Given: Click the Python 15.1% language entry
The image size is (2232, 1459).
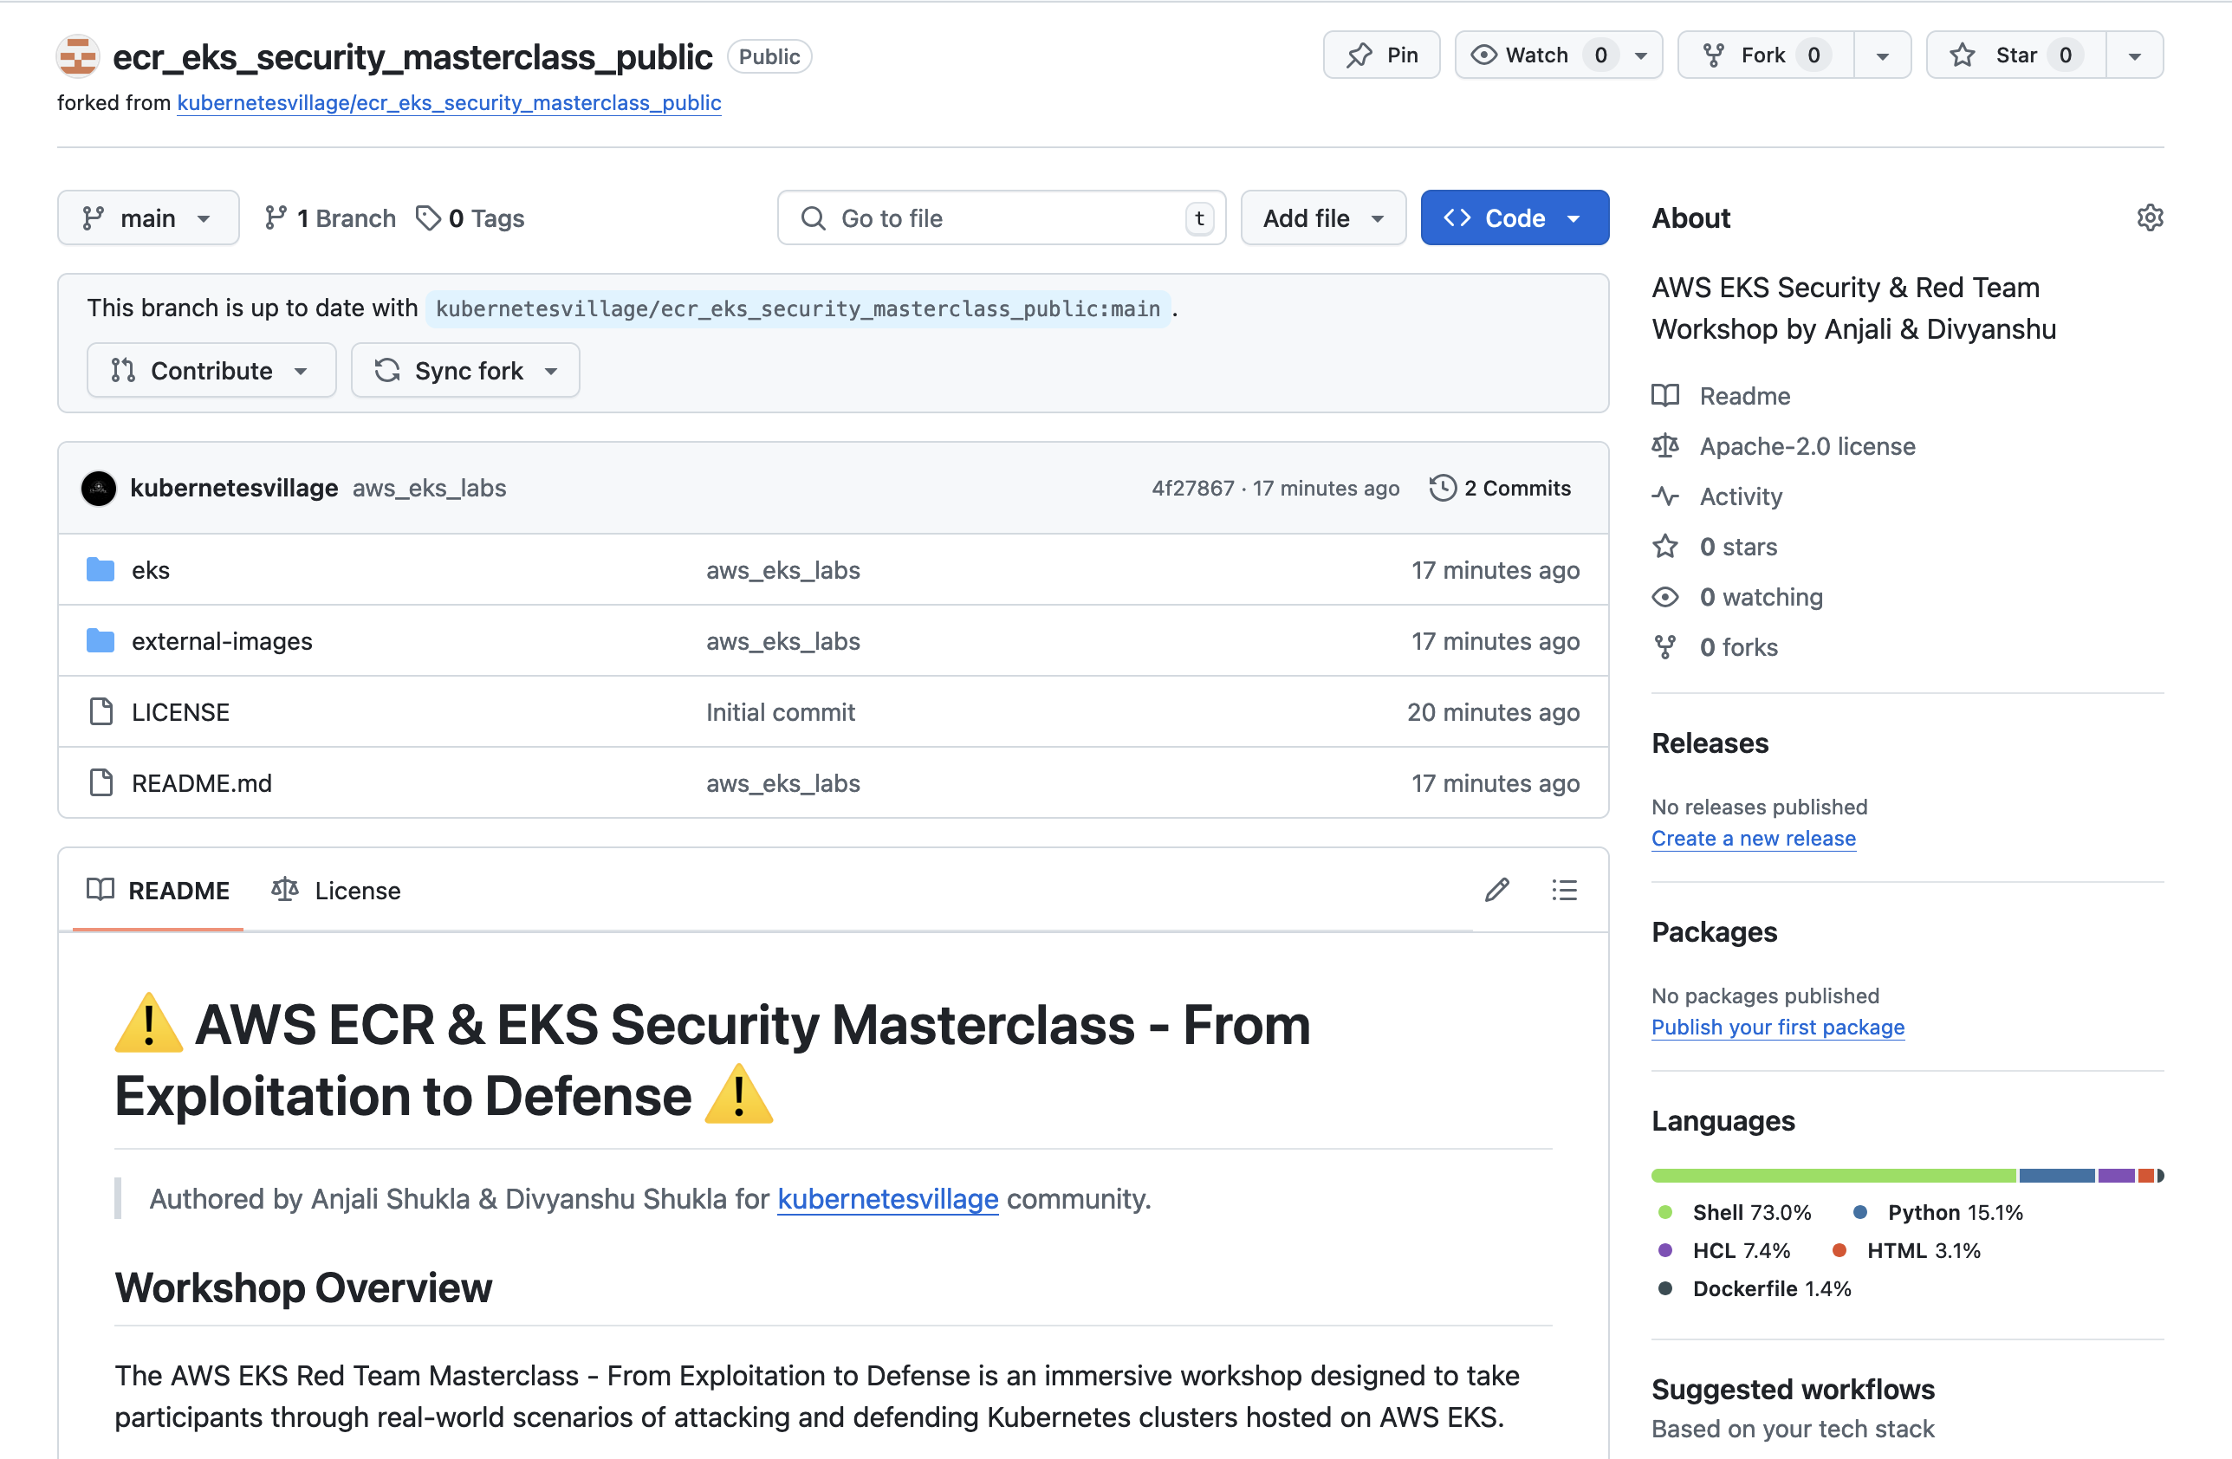Looking at the screenshot, I should click(x=1938, y=1212).
